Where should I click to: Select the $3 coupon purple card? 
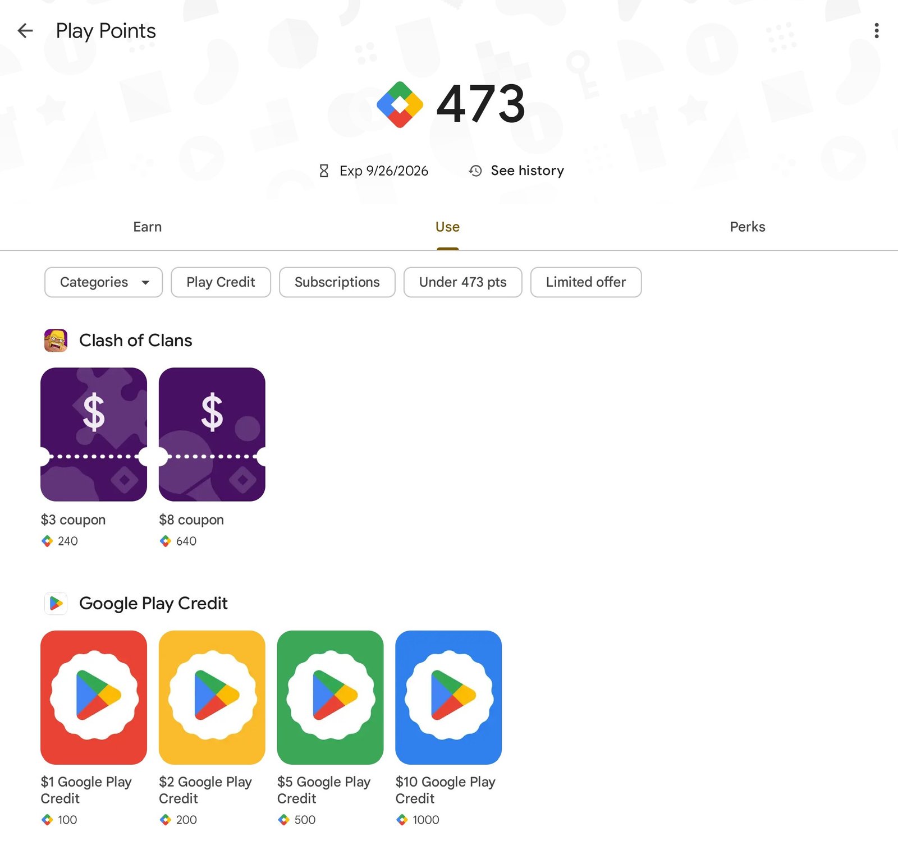pyautogui.click(x=94, y=434)
